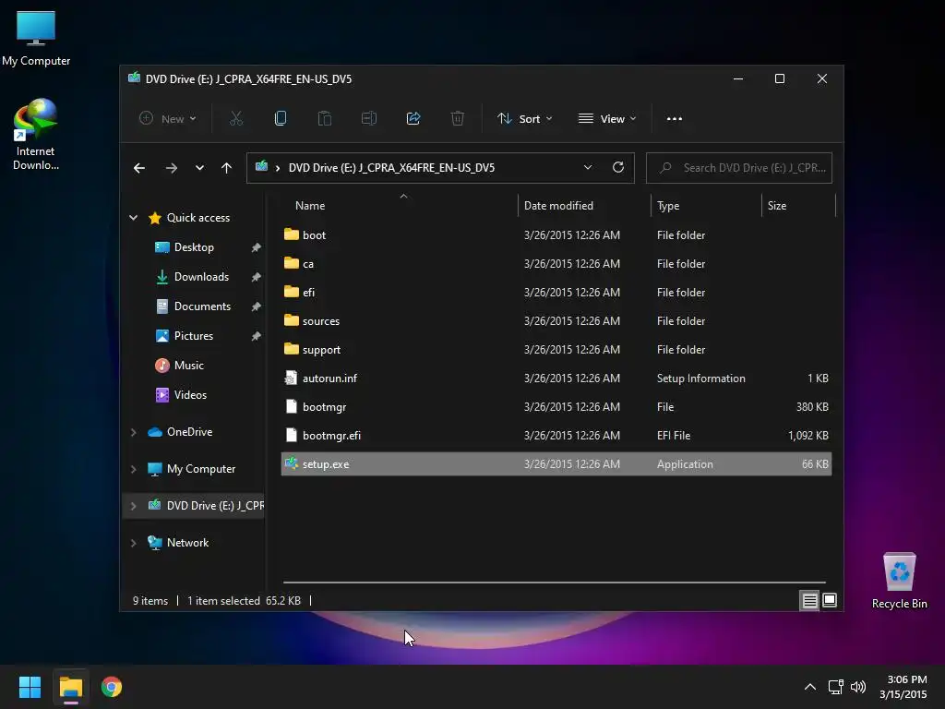Select the autorun.inf file
Image resolution: width=945 pixels, height=709 pixels.
click(x=556, y=378)
